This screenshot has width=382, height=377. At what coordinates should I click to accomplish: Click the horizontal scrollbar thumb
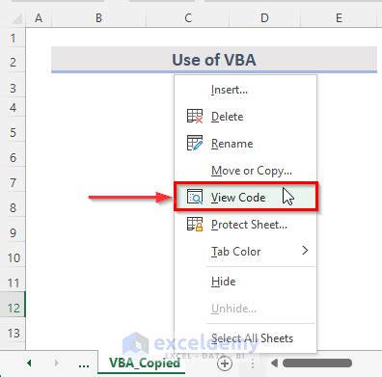[x=317, y=364]
